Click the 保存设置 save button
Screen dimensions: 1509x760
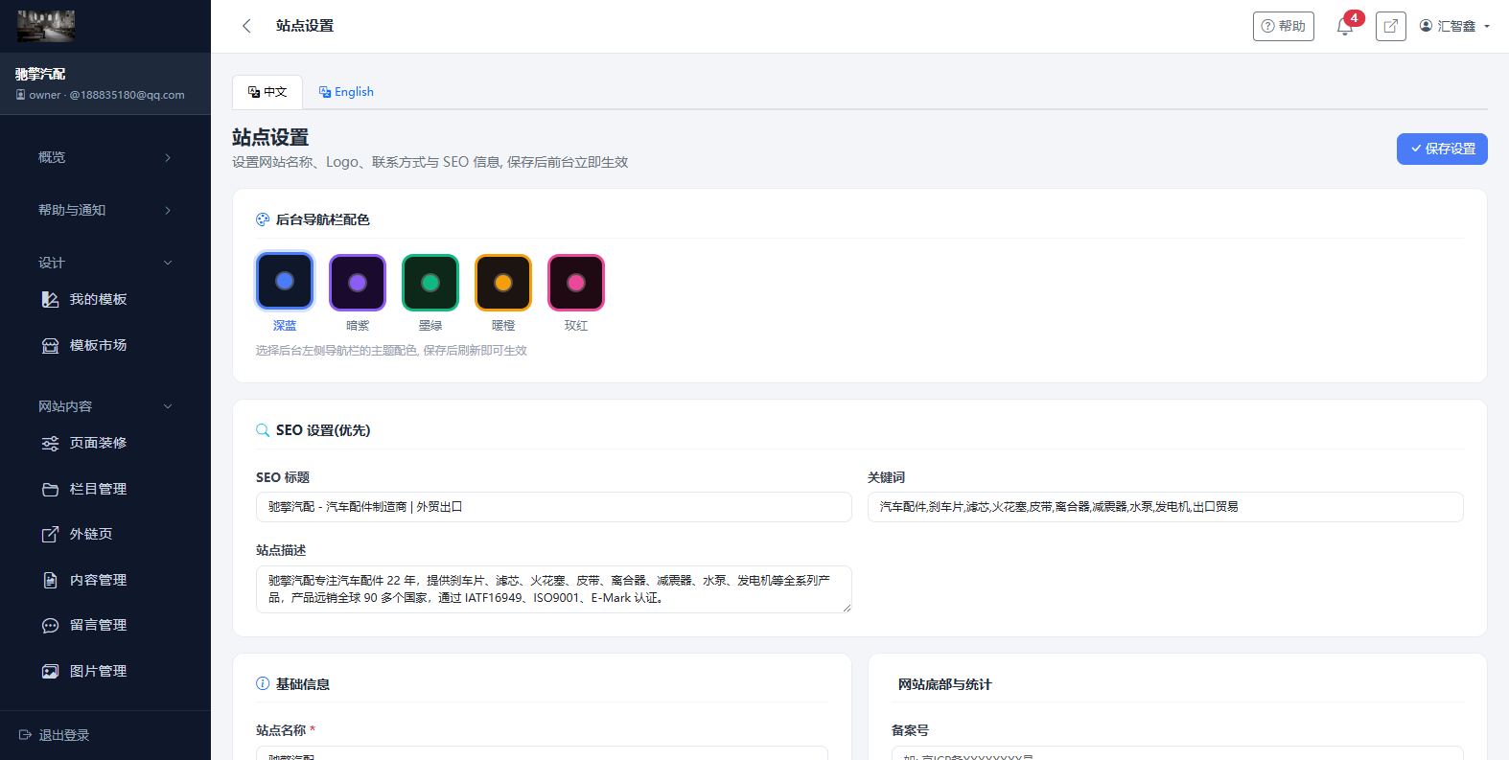(x=1442, y=149)
